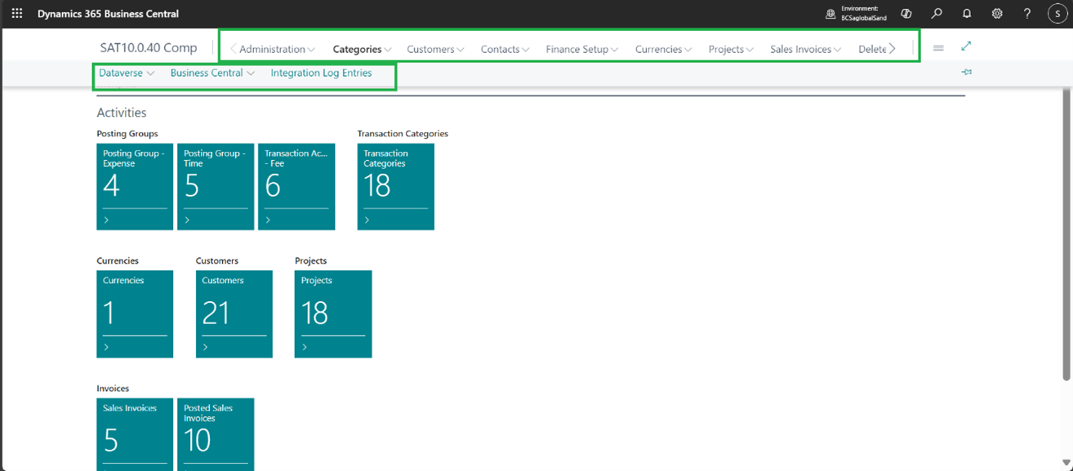Open Customers tile showing 21
The image size is (1073, 471).
click(x=234, y=314)
